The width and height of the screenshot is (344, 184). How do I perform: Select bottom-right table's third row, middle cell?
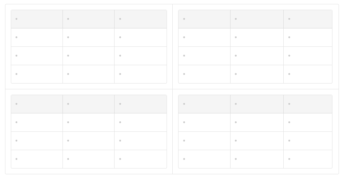(257, 141)
